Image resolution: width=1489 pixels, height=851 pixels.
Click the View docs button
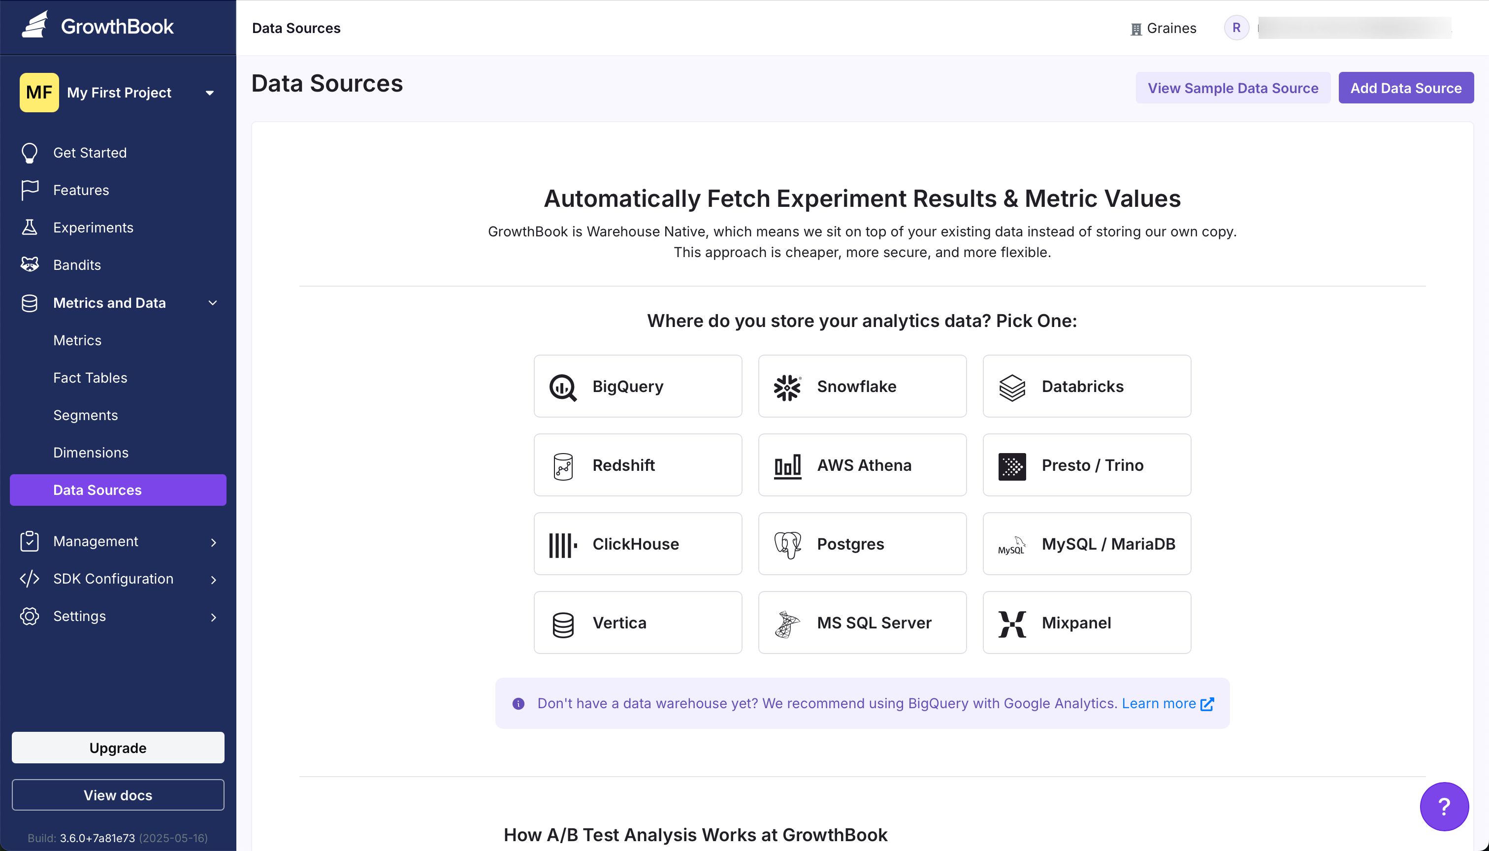coord(118,795)
